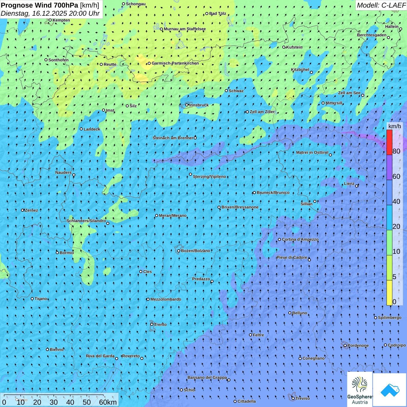Image resolution: width=407 pixels, height=407 pixels.
Task: Click the 'Pordenone' label
Action: coord(358,345)
